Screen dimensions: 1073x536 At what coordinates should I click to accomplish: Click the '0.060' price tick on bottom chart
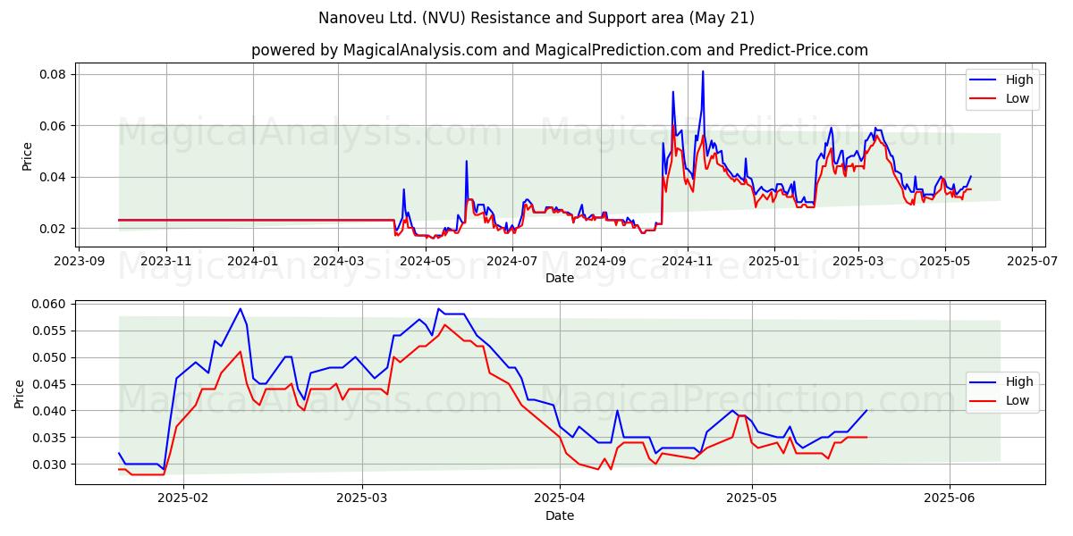[51, 304]
